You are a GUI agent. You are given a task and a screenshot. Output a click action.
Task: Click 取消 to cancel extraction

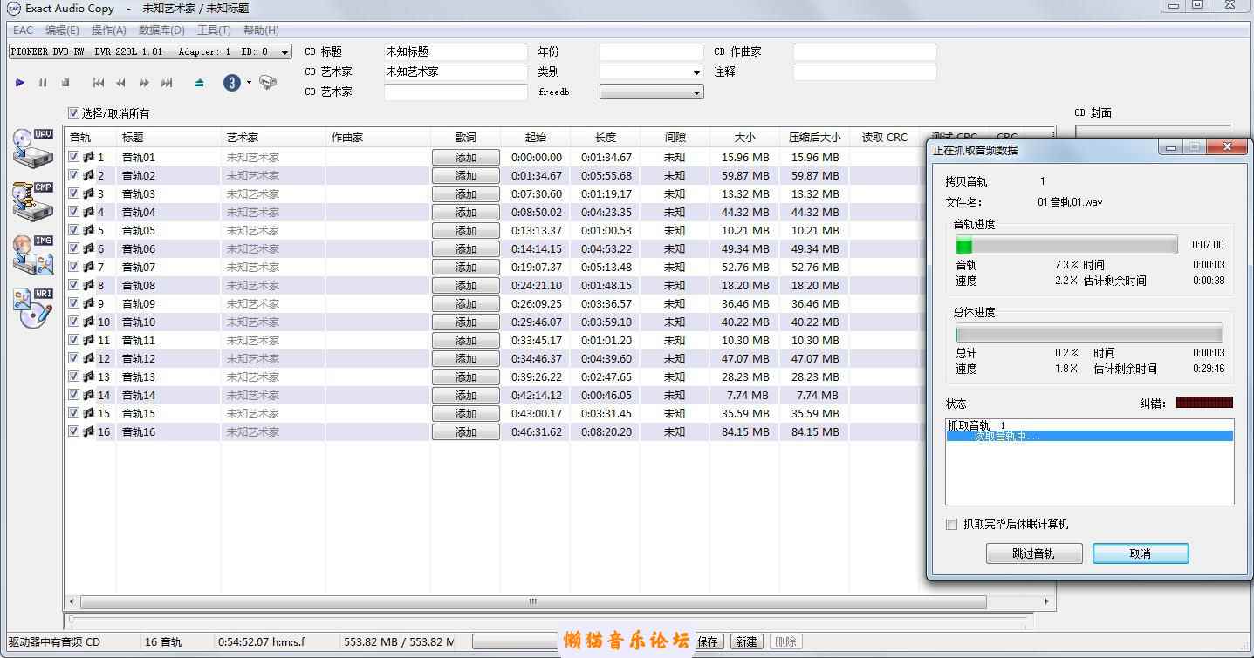pyautogui.click(x=1141, y=553)
